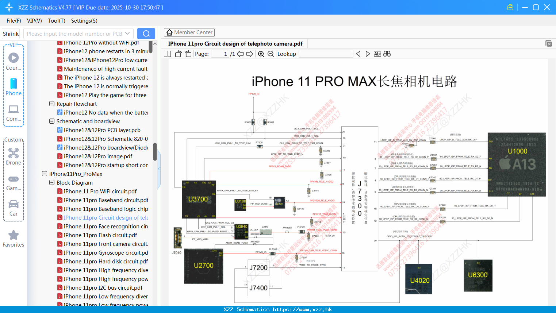Click the U6300 chip image

tap(478, 275)
